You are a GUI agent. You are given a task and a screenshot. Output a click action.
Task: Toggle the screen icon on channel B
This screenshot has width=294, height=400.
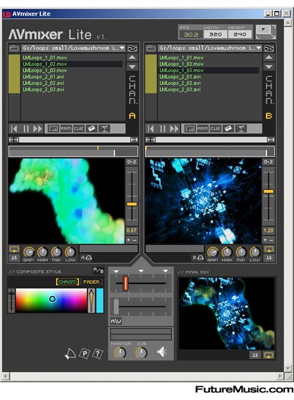click(x=190, y=129)
